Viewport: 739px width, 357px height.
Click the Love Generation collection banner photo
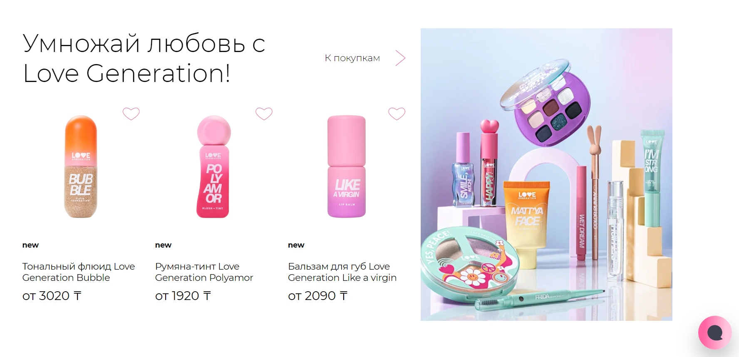point(546,174)
